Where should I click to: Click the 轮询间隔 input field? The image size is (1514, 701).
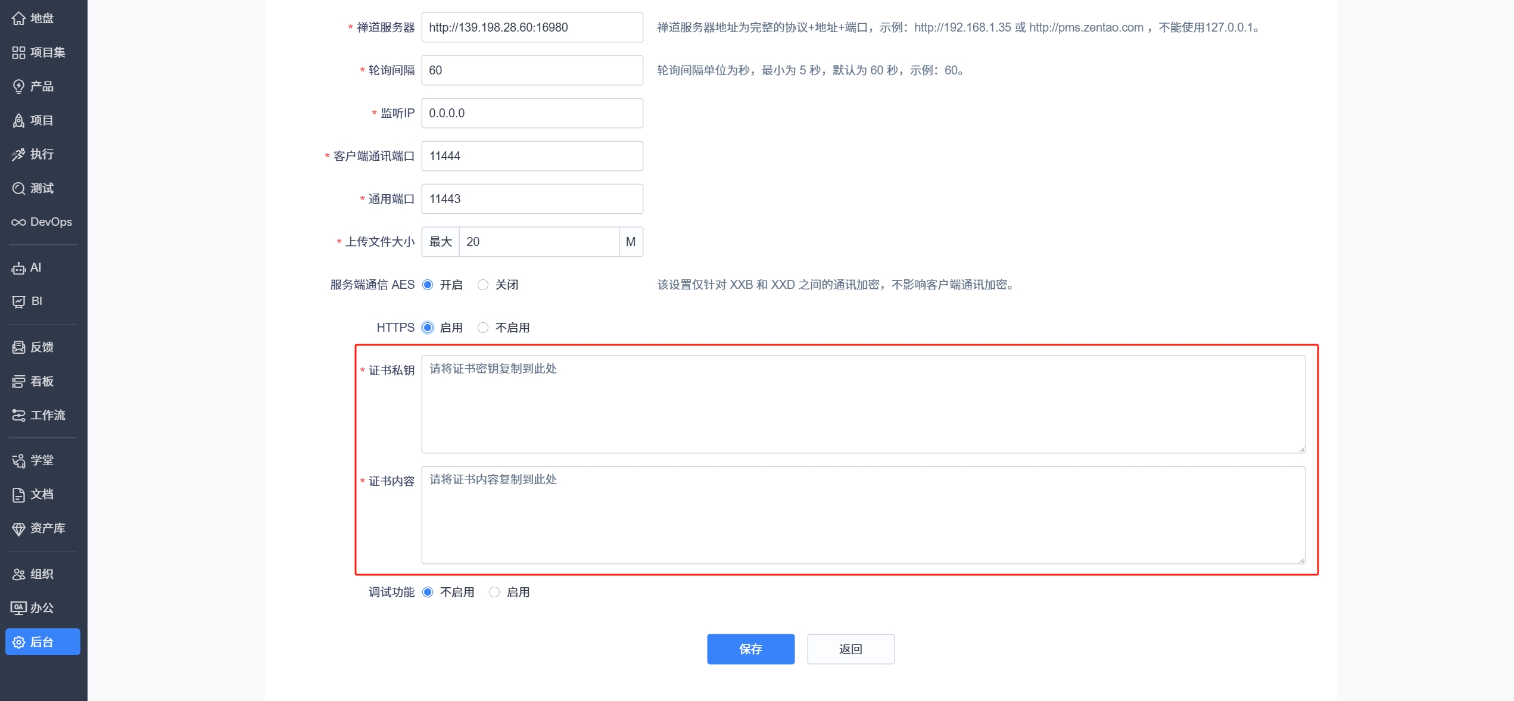[x=532, y=70]
